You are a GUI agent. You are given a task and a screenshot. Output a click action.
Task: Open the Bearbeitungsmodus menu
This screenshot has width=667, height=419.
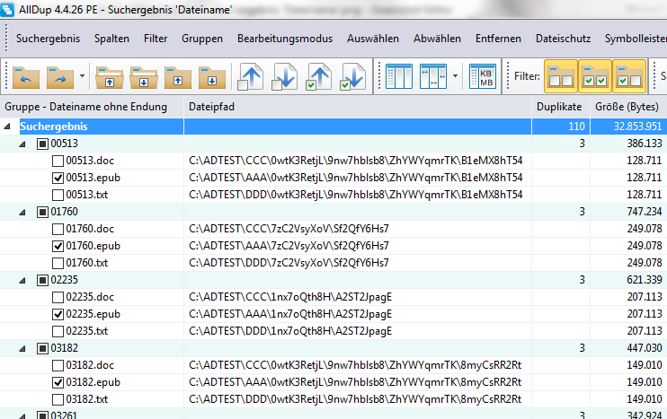[x=284, y=39]
